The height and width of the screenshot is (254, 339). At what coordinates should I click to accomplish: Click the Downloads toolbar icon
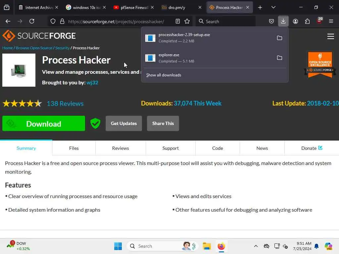pos(283,21)
